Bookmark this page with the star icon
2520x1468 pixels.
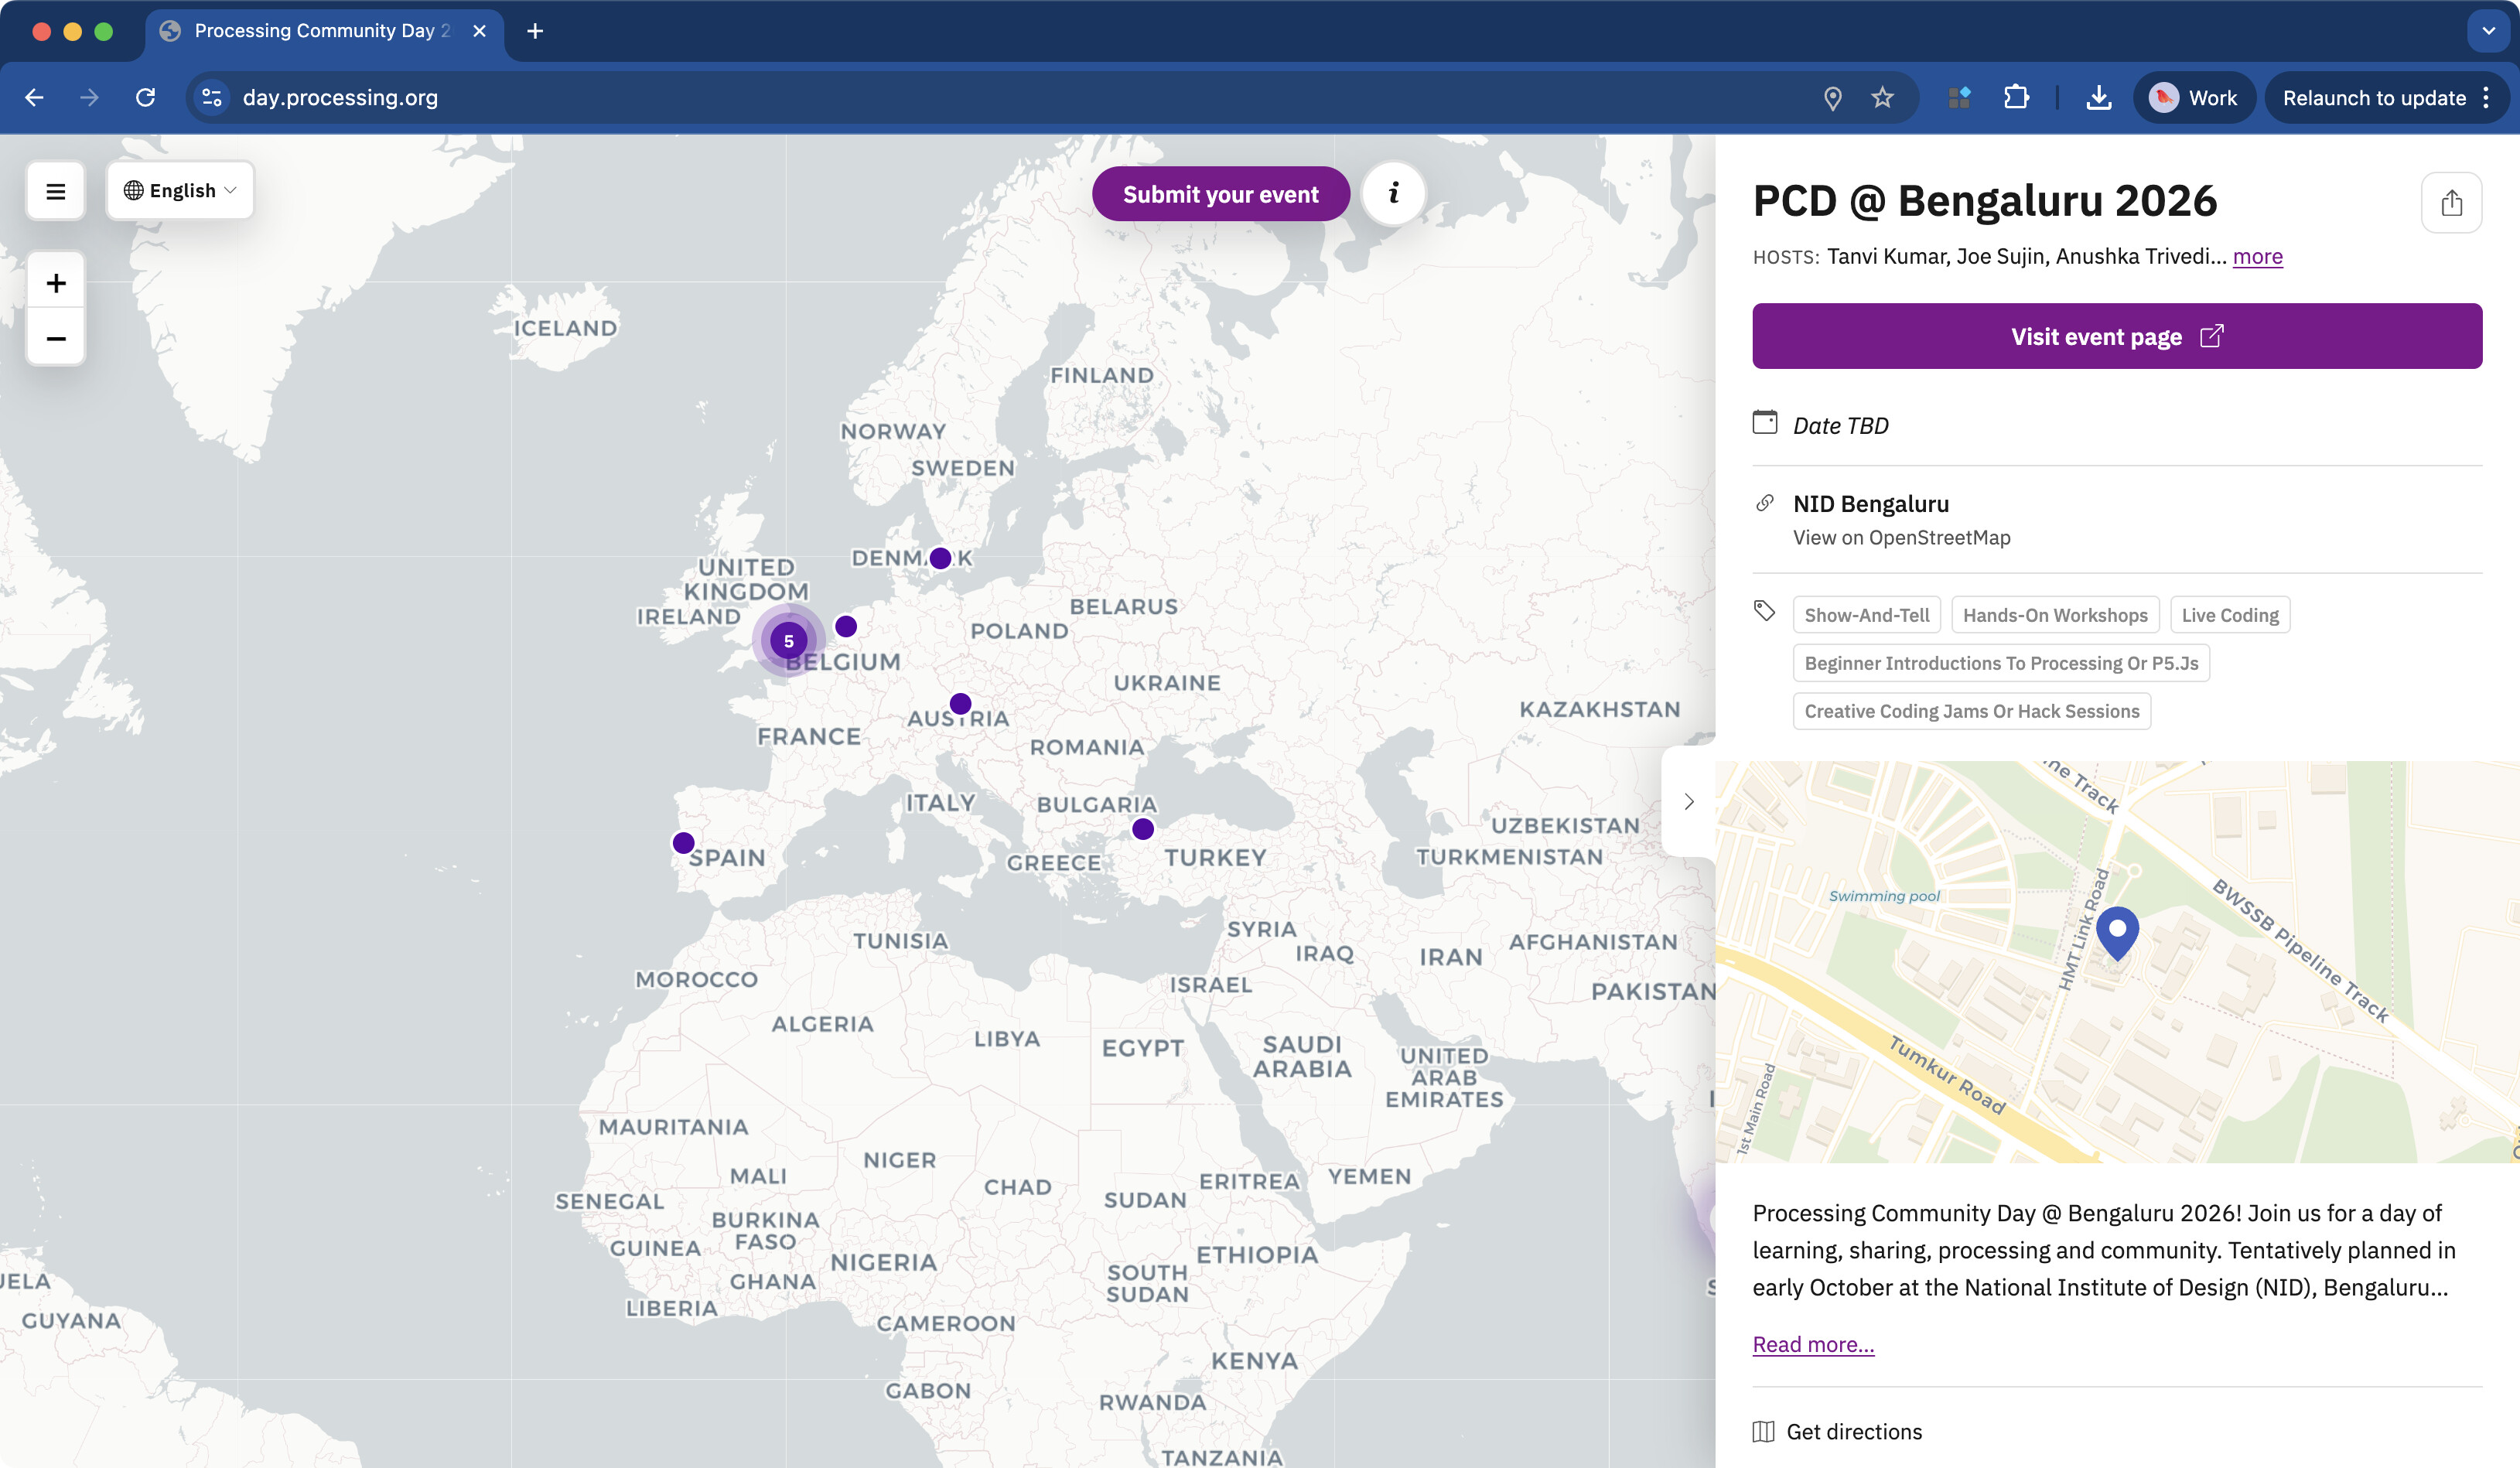click(1882, 97)
